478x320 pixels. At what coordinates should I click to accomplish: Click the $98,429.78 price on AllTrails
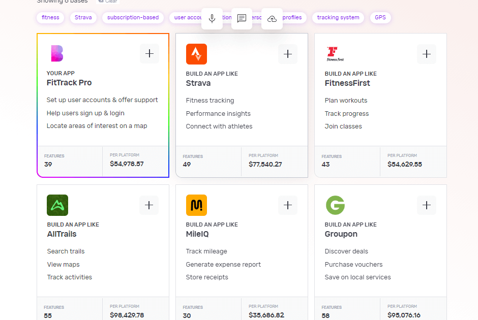click(127, 315)
